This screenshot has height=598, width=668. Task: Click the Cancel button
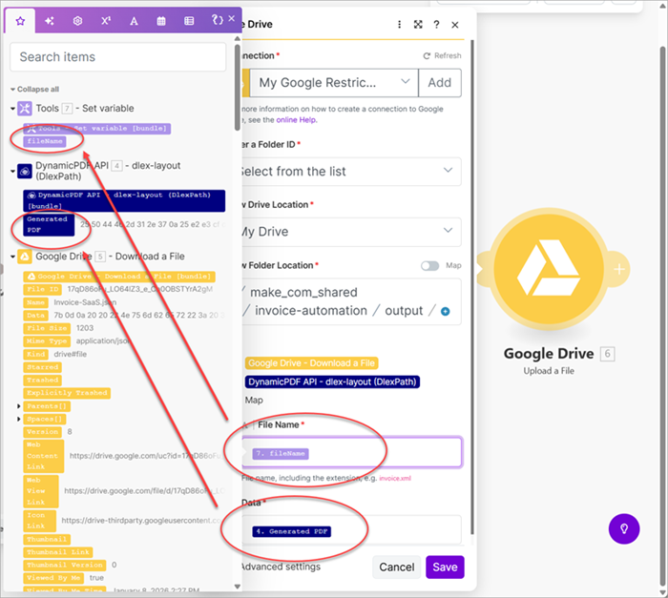click(x=396, y=567)
